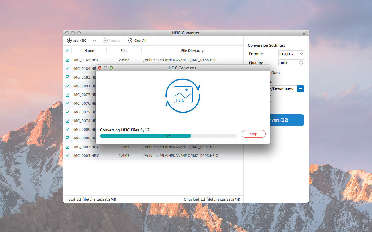
Task: Sort by the Size column header
Action: click(x=124, y=50)
